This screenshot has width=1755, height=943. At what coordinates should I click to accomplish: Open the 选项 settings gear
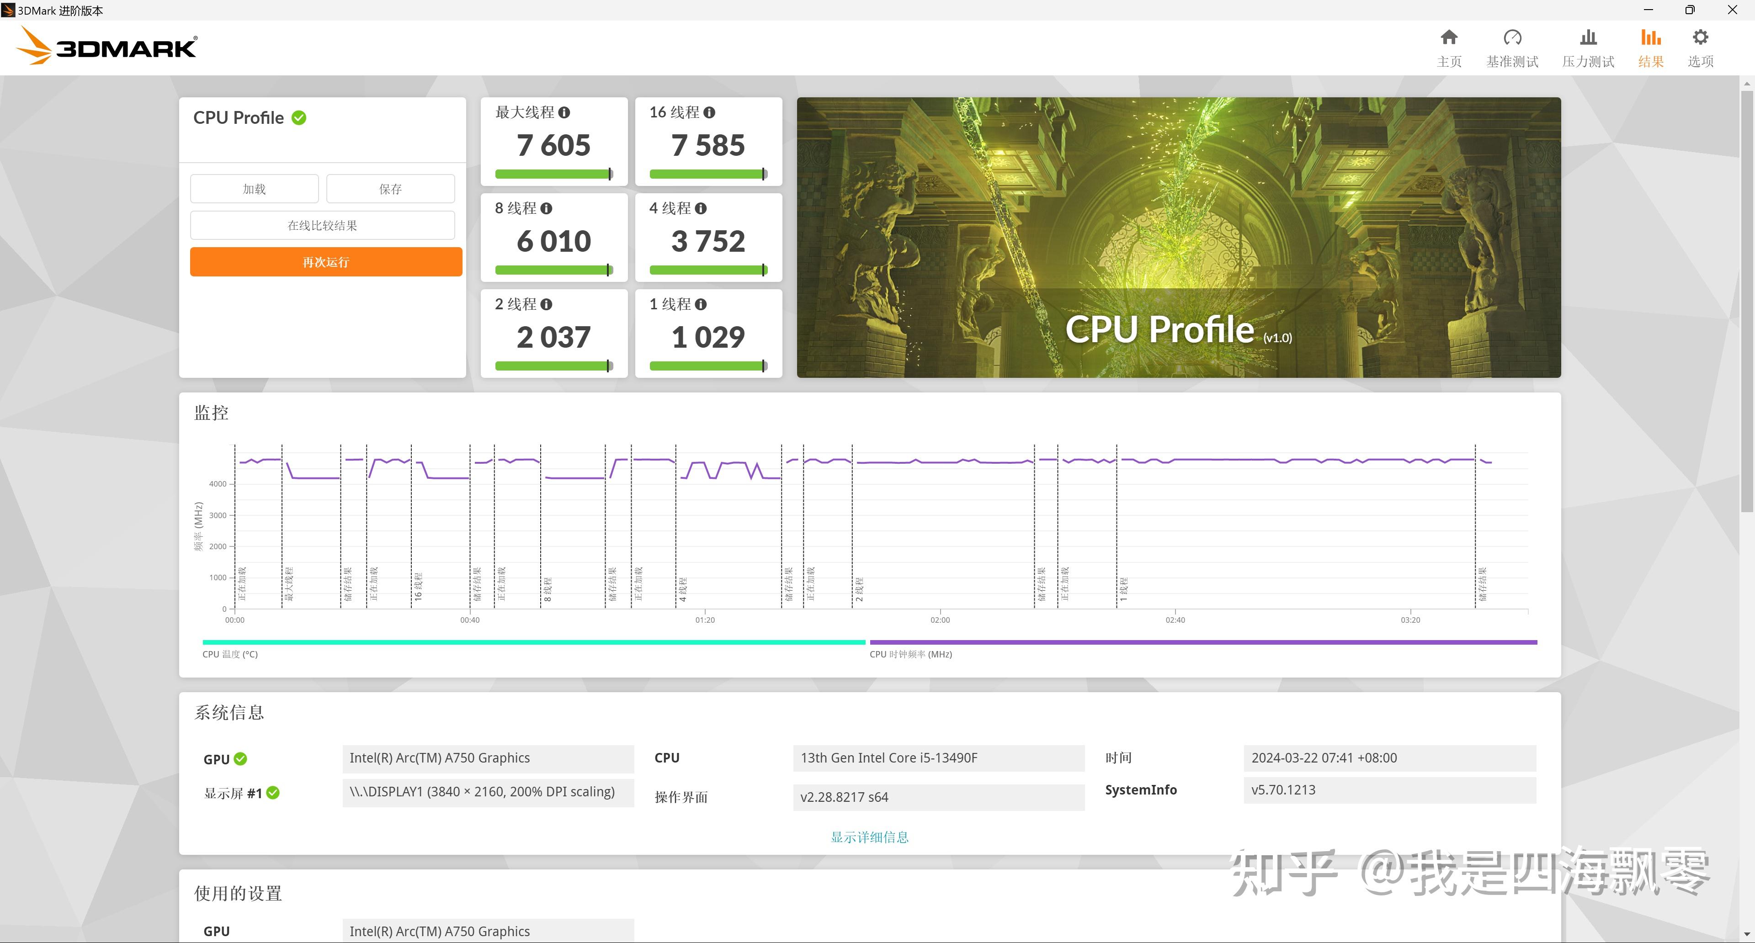pos(1700,46)
